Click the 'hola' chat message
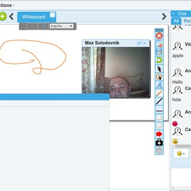This screenshot has width=191, height=191. coord(177,100)
